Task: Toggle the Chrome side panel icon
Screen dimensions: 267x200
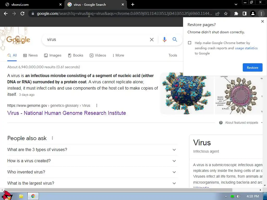Action: [x=245, y=14]
